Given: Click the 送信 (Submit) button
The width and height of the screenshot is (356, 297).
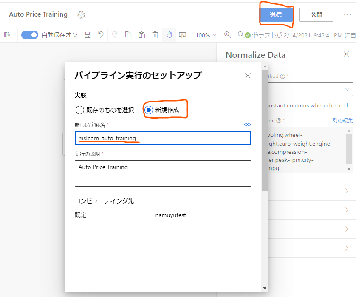Looking at the screenshot, I should tap(277, 14).
